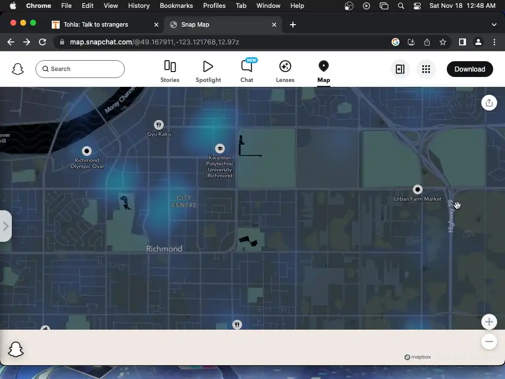Screen dimensions: 505x379
Task: Click the Google icon in address bar
Action: click(x=395, y=42)
